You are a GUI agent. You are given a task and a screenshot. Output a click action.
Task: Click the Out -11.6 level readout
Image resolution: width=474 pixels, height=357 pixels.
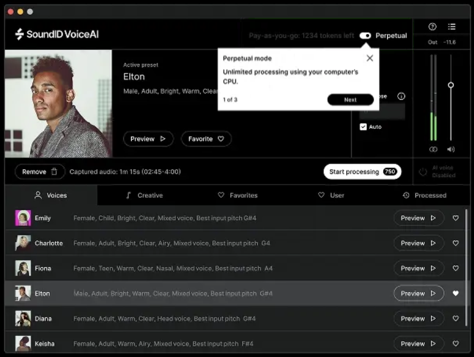(x=442, y=42)
